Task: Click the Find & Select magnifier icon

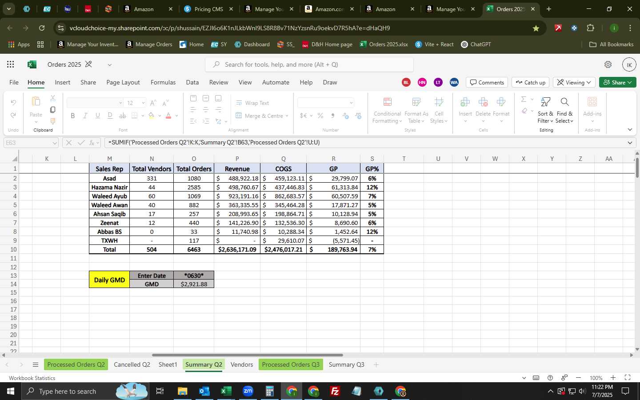Action: pos(564,102)
